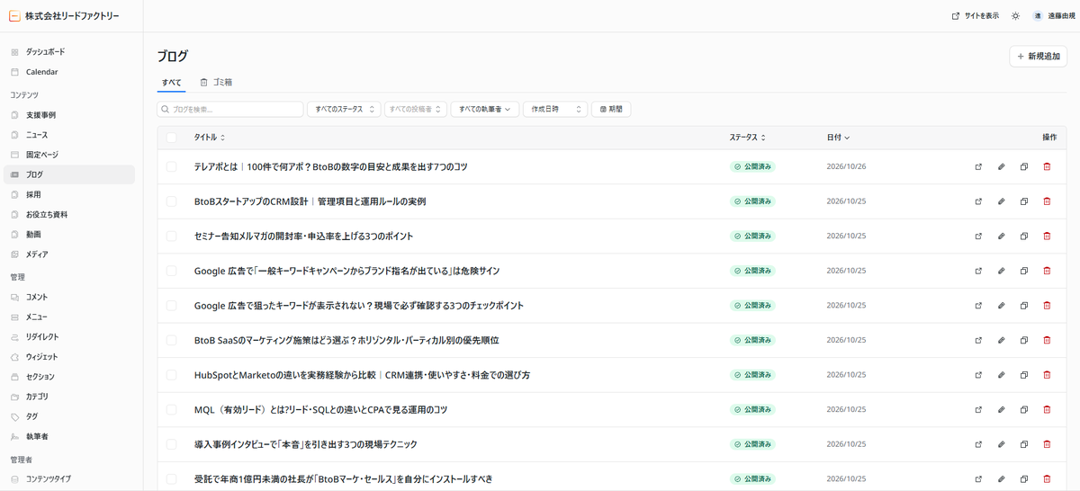Open the セミナー告知メルマガの開封率 post title

tap(303, 237)
